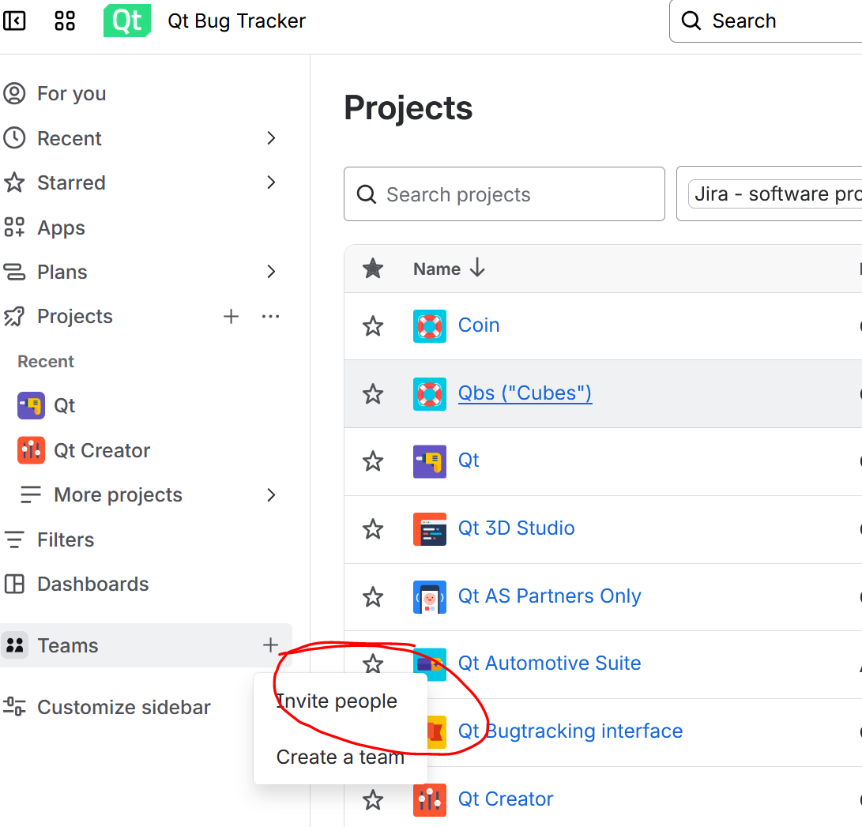Expand the Plans chevron arrow
The width and height of the screenshot is (862, 827).
pos(271,272)
